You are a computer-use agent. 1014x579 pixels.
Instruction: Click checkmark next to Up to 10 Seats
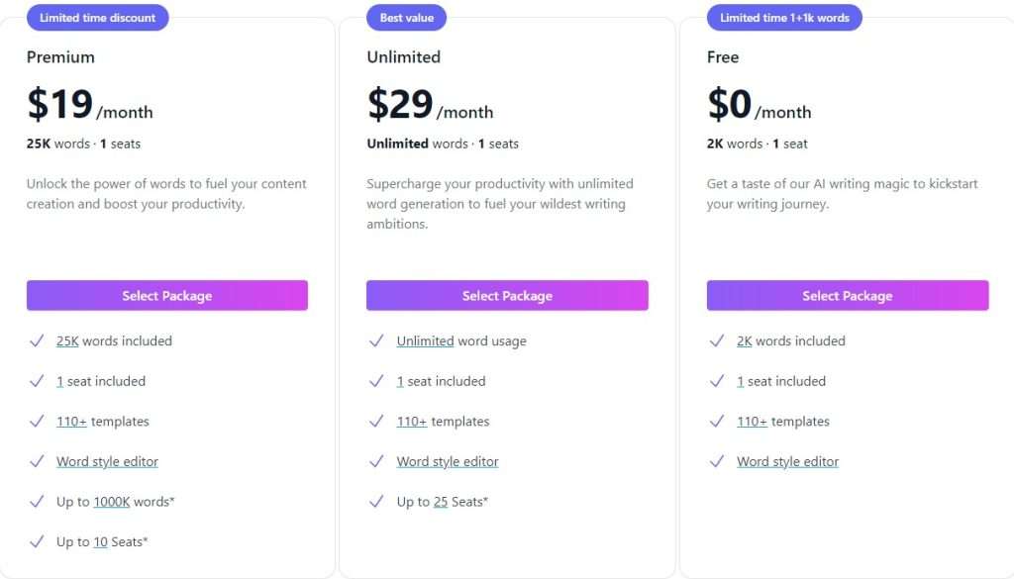point(37,541)
